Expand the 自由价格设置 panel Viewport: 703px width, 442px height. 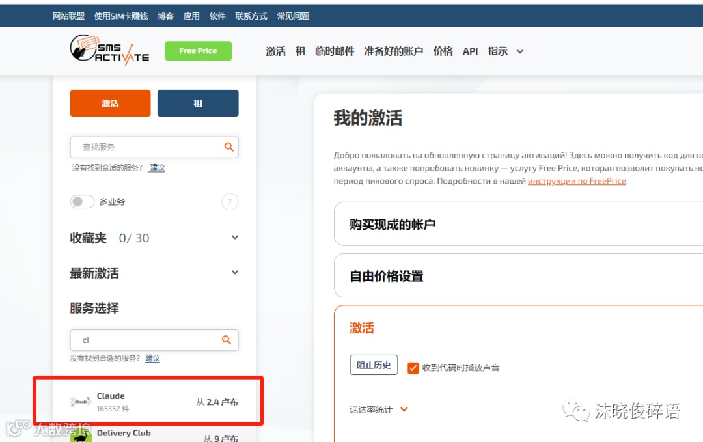518,275
